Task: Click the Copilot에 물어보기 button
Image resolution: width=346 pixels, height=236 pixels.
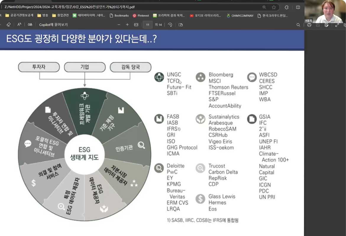Action: pos(54,25)
